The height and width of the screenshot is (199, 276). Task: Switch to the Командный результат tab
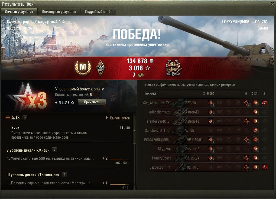[59, 12]
